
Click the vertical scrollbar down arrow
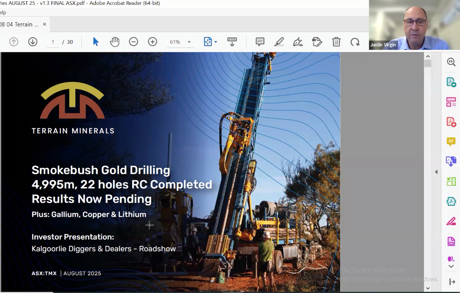click(428, 288)
